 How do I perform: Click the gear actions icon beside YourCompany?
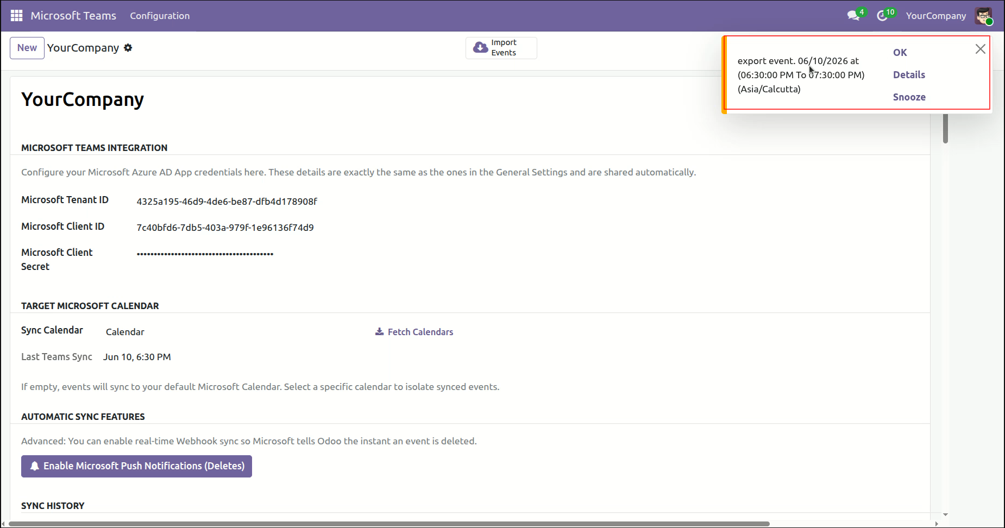tap(128, 48)
